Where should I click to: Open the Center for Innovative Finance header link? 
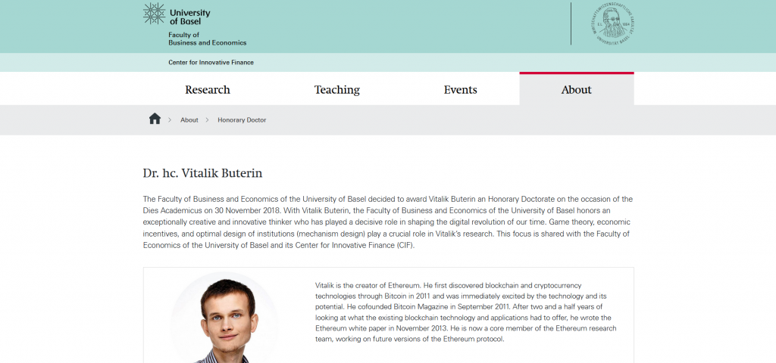coord(211,63)
